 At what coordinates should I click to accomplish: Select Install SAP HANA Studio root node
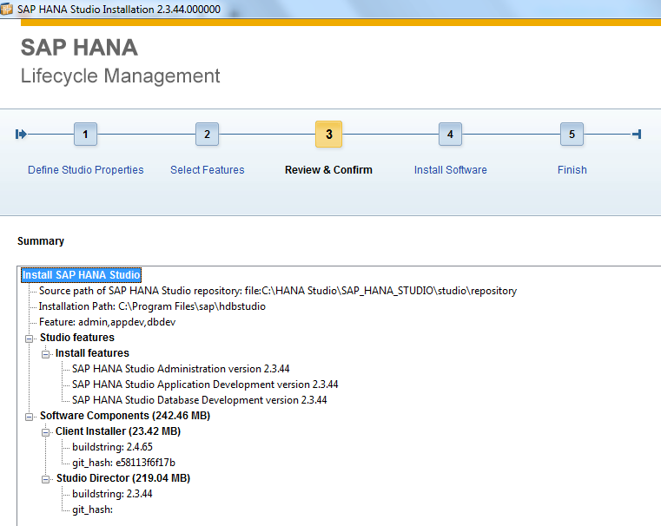click(81, 275)
